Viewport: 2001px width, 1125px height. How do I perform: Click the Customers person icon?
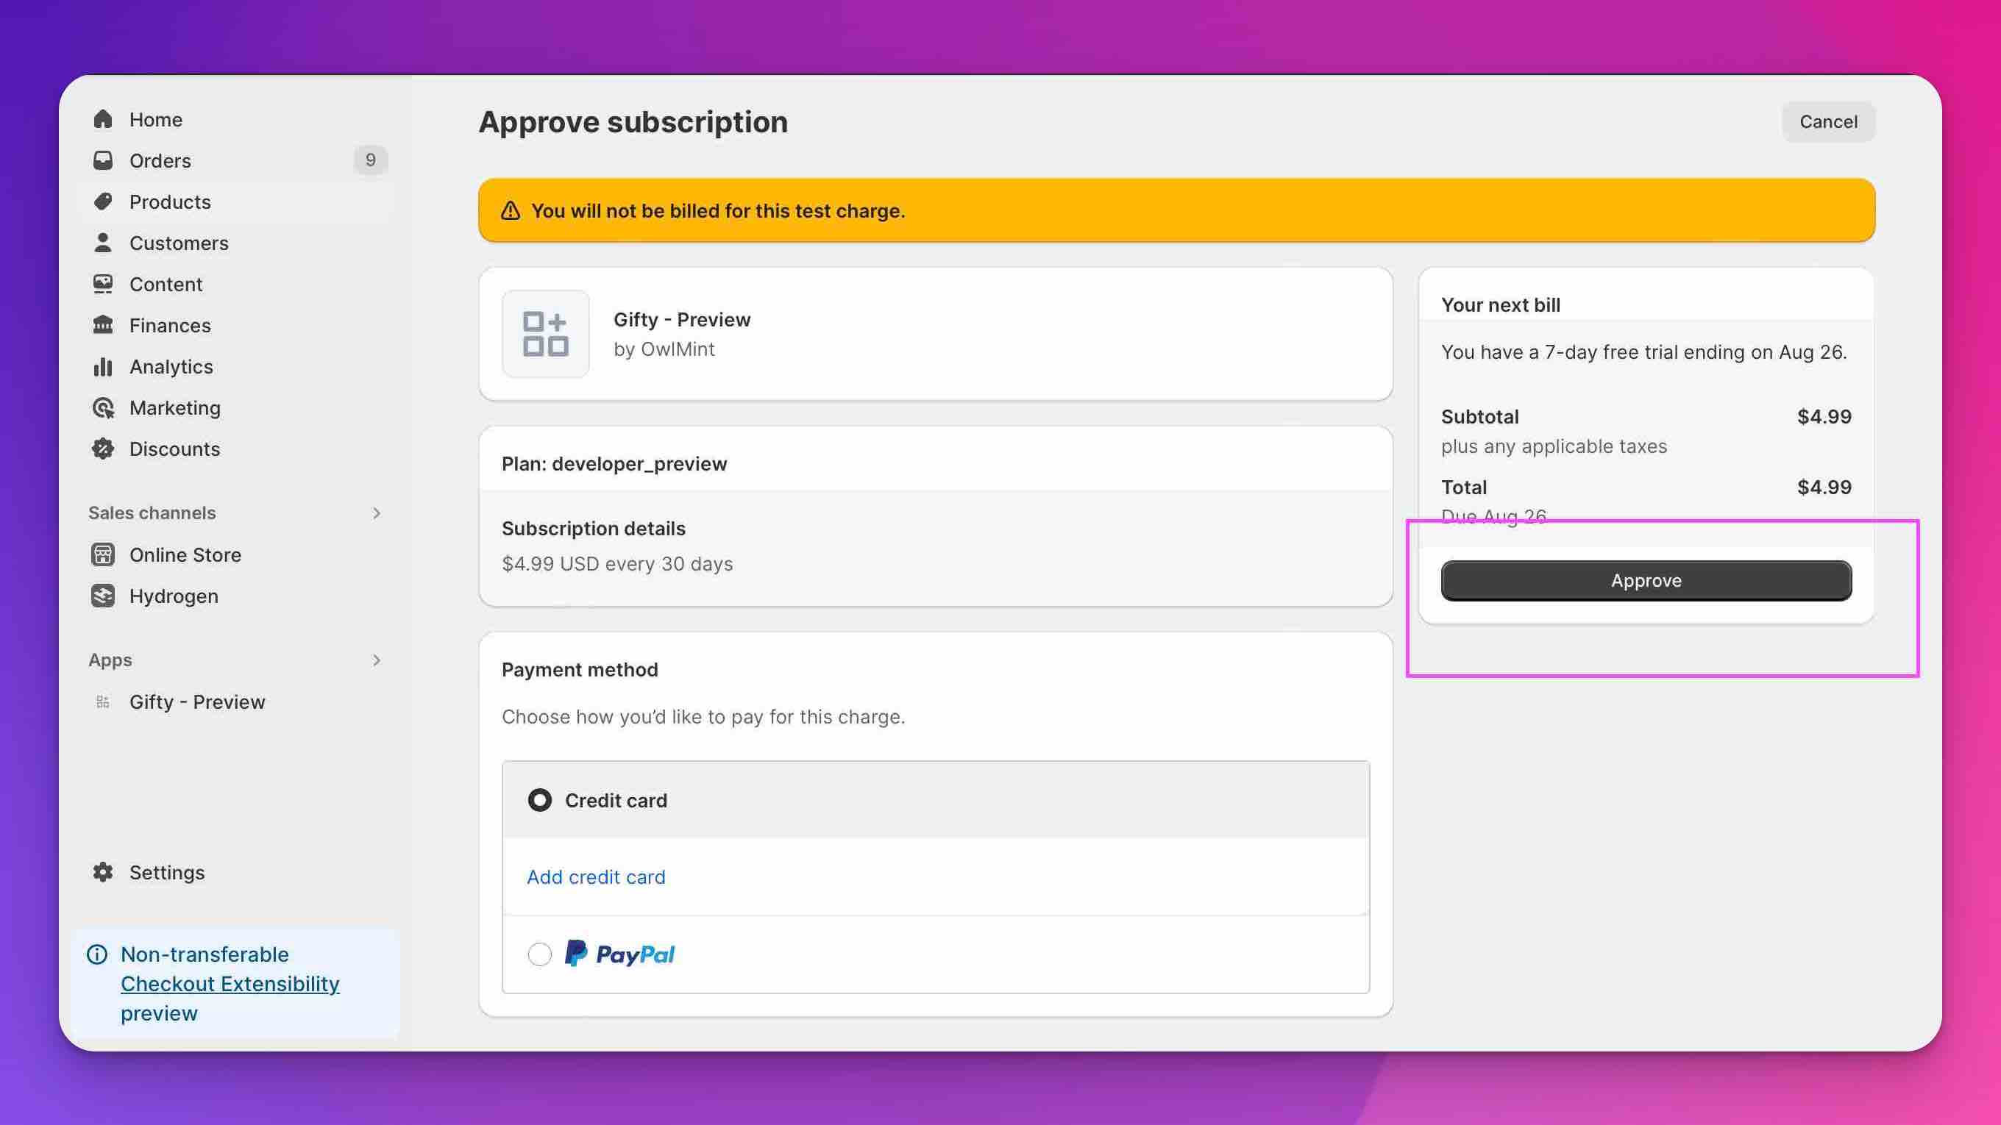pyautogui.click(x=102, y=243)
